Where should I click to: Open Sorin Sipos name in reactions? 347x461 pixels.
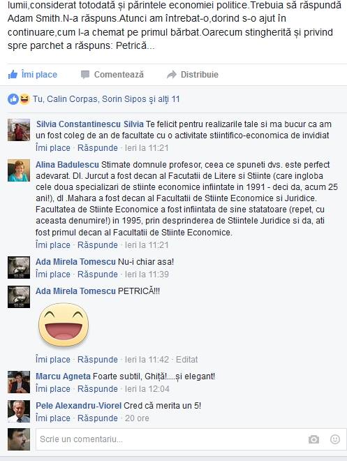click(124, 99)
